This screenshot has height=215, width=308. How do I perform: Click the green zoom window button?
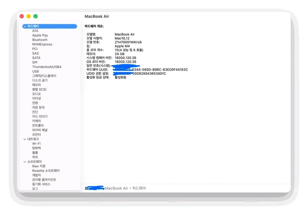(36, 16)
